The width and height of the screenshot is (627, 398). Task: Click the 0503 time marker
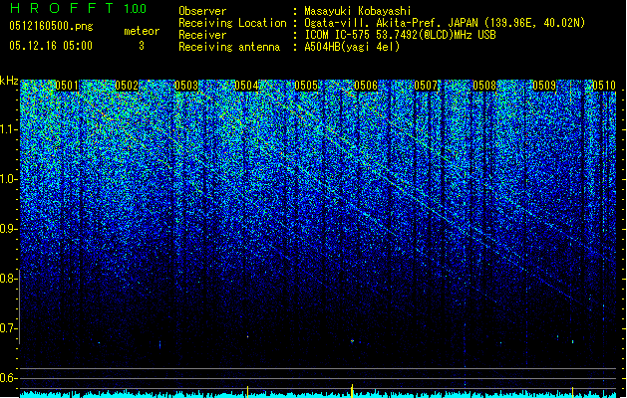pyautogui.click(x=186, y=86)
